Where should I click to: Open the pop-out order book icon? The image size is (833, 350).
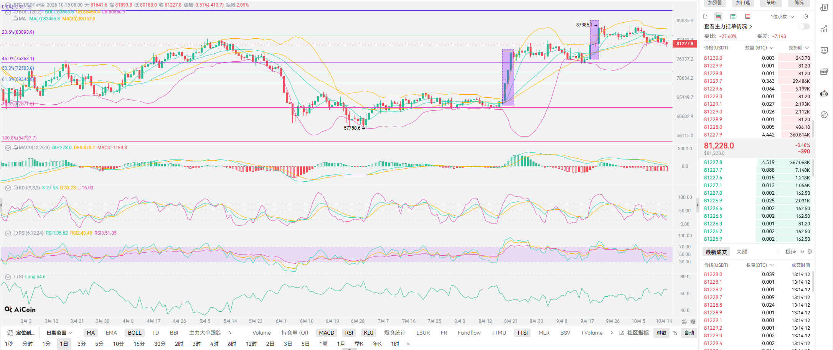pos(705,16)
